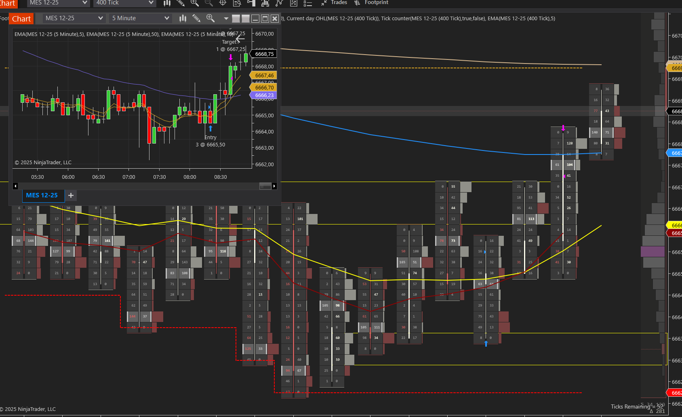This screenshot has height=417, width=682.
Task: Click the zoom in magnifier in the floating chart
Action: click(x=210, y=18)
